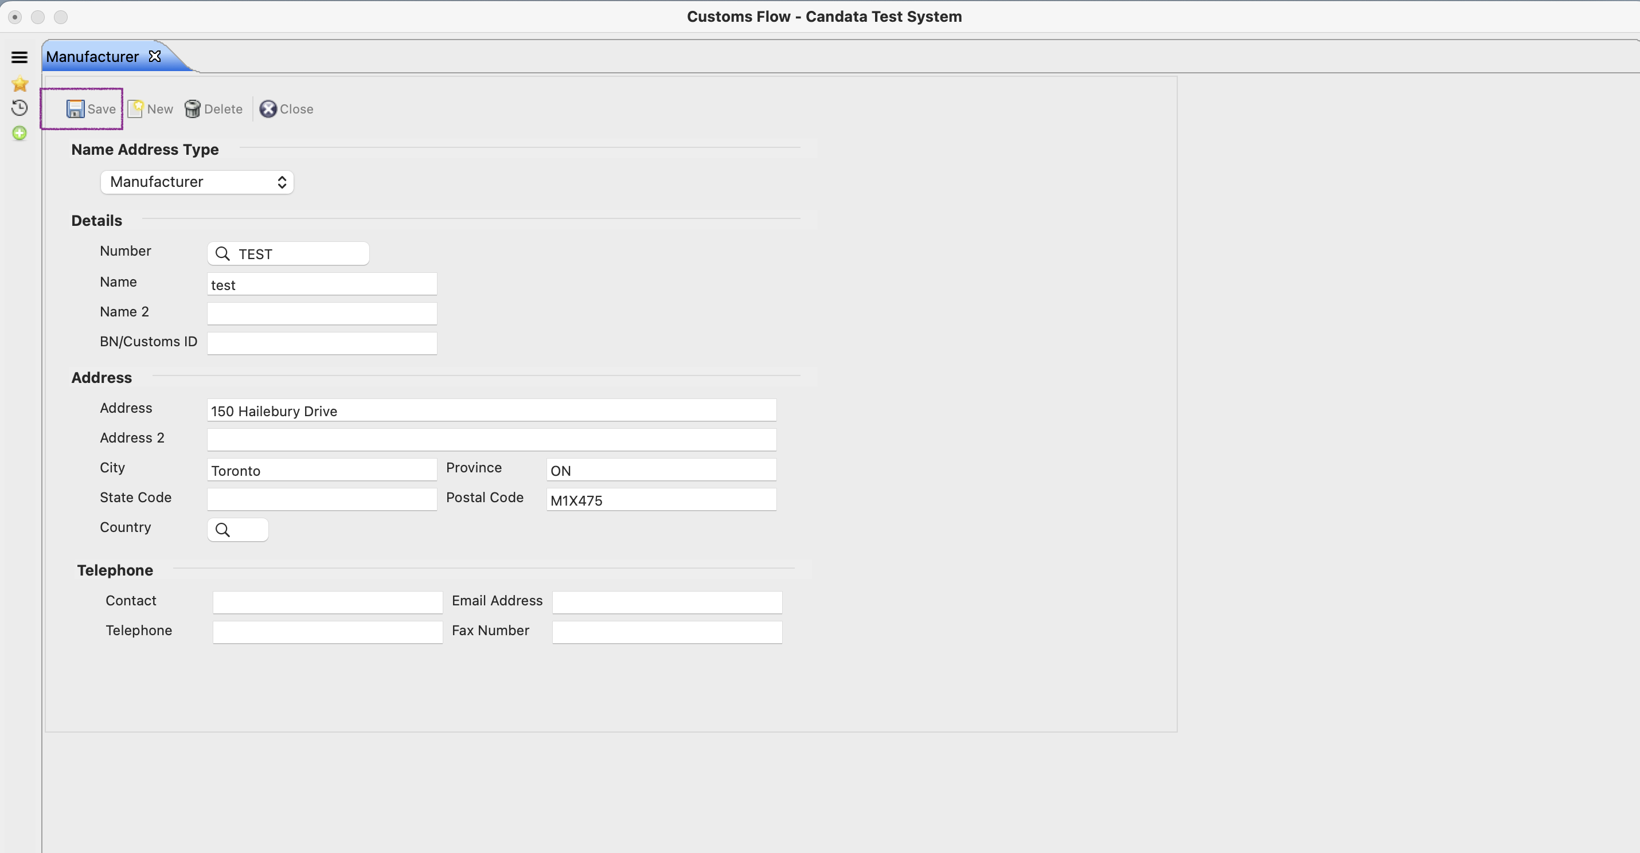Open the hamburger menu in the sidebar
1640x853 pixels.
19,57
